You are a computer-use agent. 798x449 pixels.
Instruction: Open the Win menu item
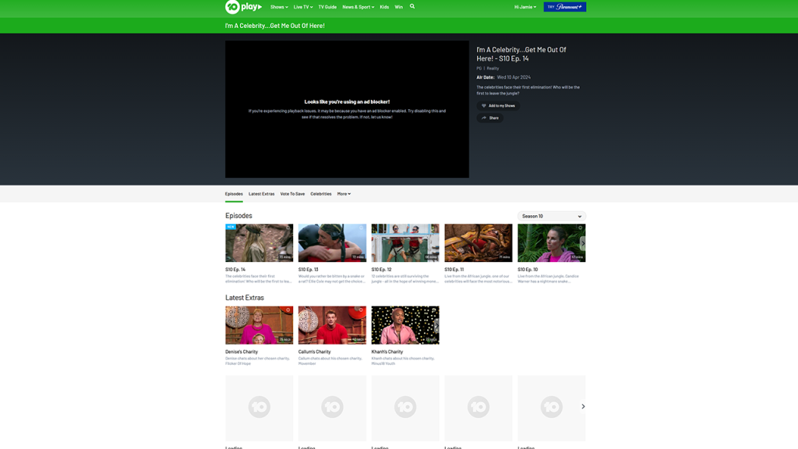398,7
